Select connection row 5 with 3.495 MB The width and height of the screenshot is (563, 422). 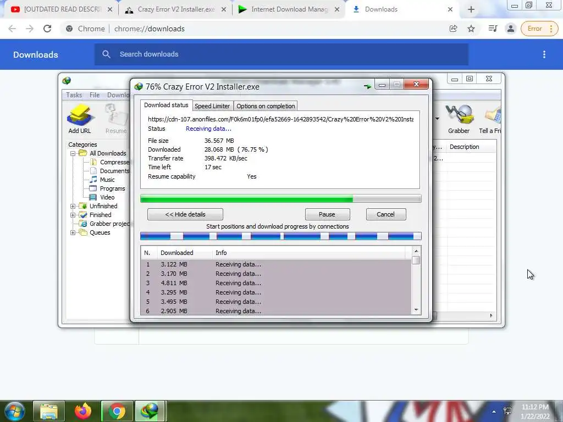coord(276,302)
